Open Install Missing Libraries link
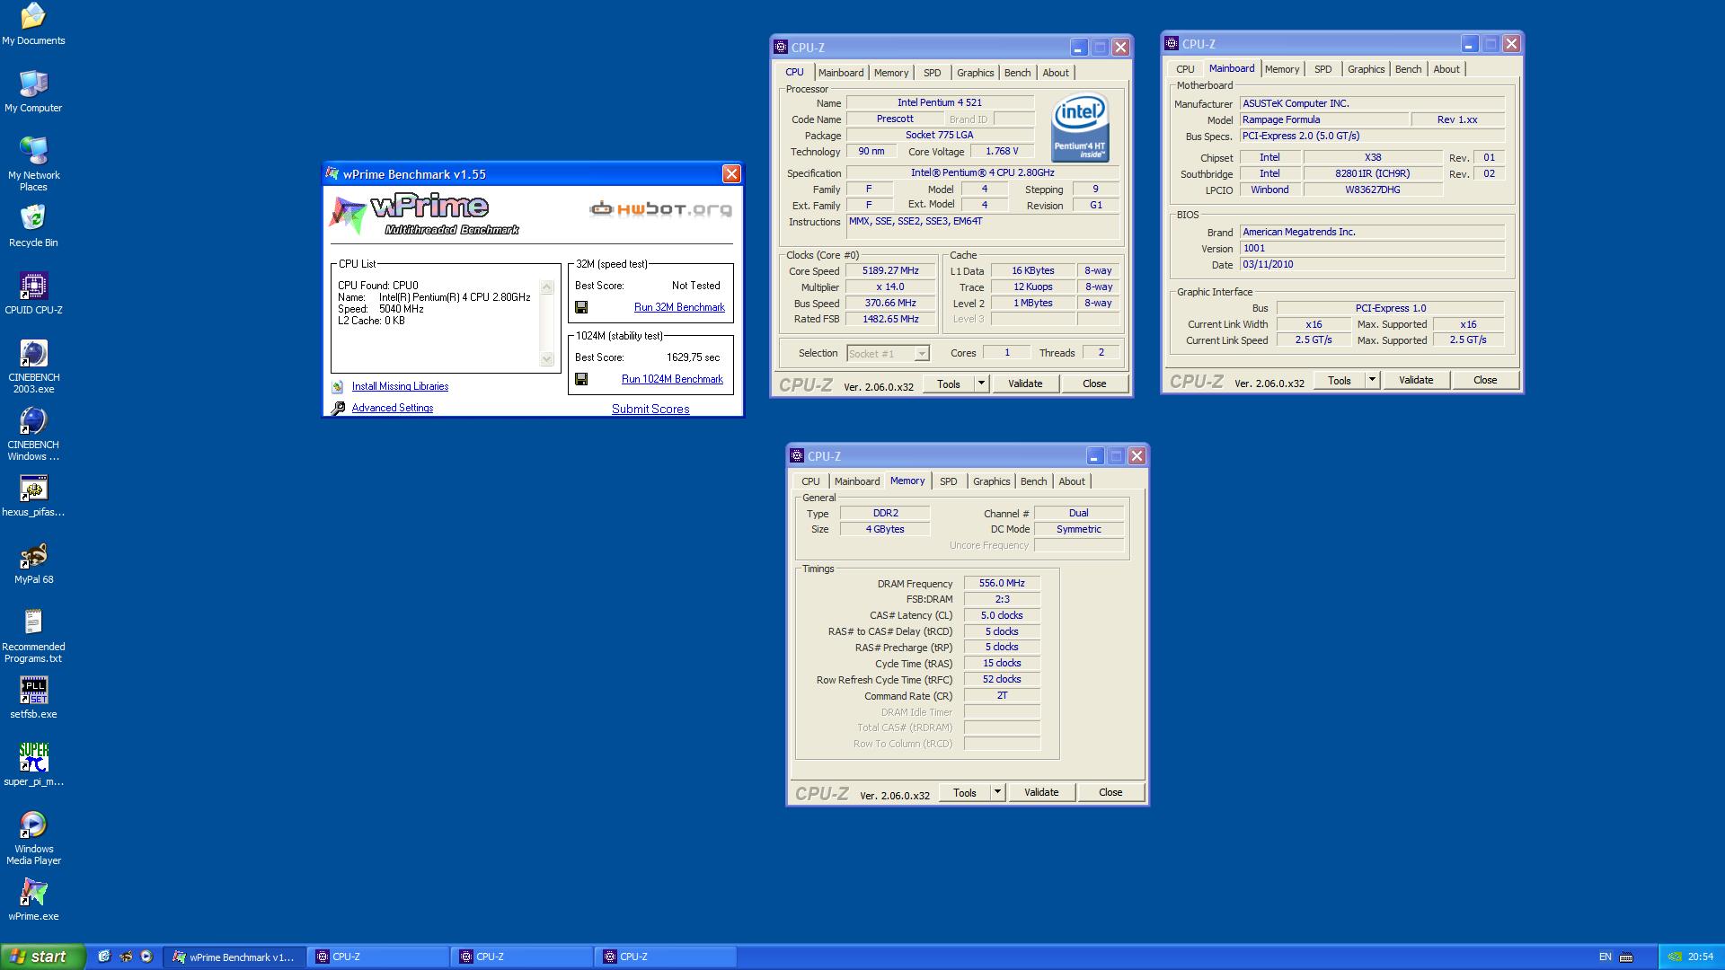 pyautogui.click(x=400, y=386)
